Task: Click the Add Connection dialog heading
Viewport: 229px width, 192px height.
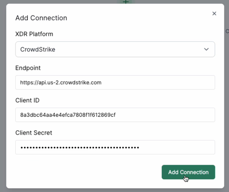Action: pos(41,18)
